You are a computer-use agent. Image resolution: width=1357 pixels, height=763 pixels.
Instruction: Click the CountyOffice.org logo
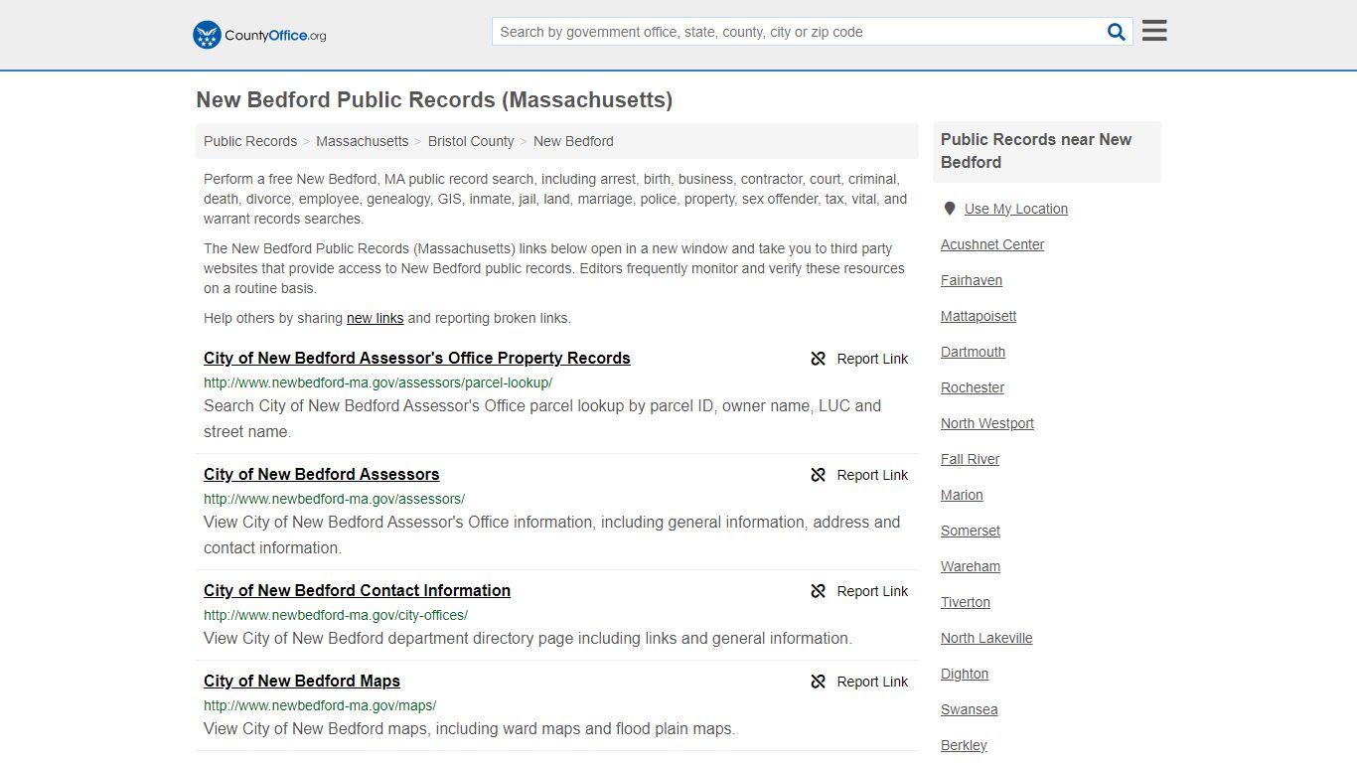click(259, 35)
